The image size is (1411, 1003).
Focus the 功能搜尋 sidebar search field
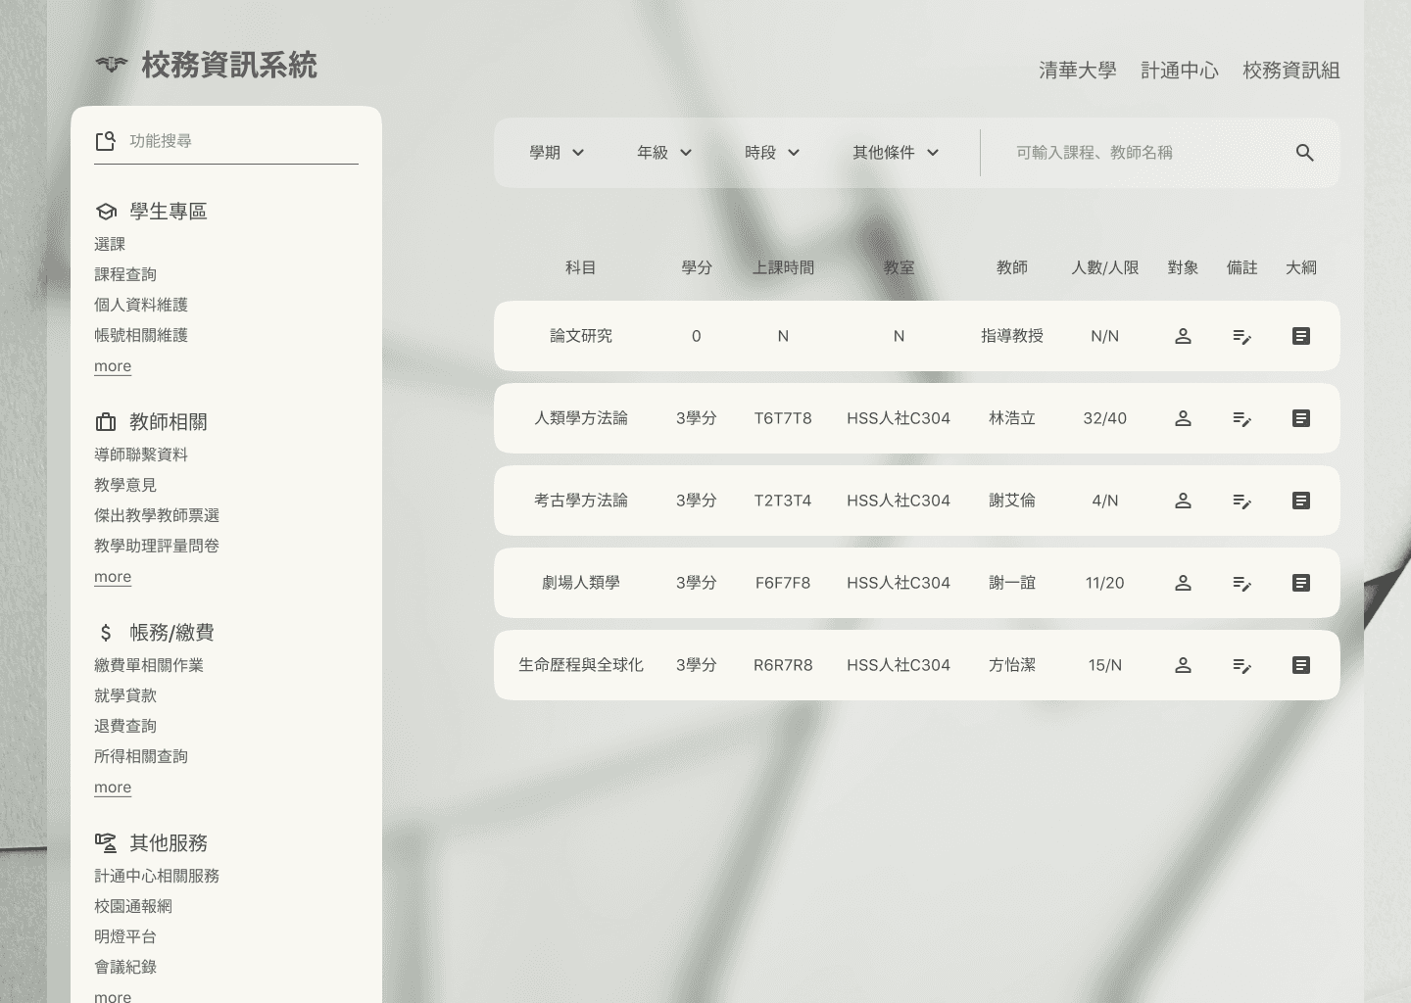click(226, 141)
